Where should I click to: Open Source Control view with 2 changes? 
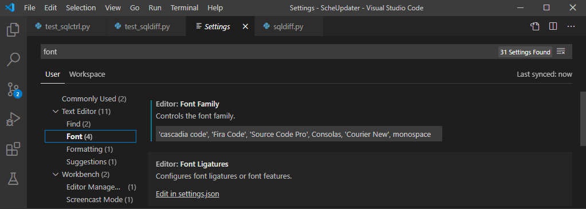pyautogui.click(x=14, y=90)
